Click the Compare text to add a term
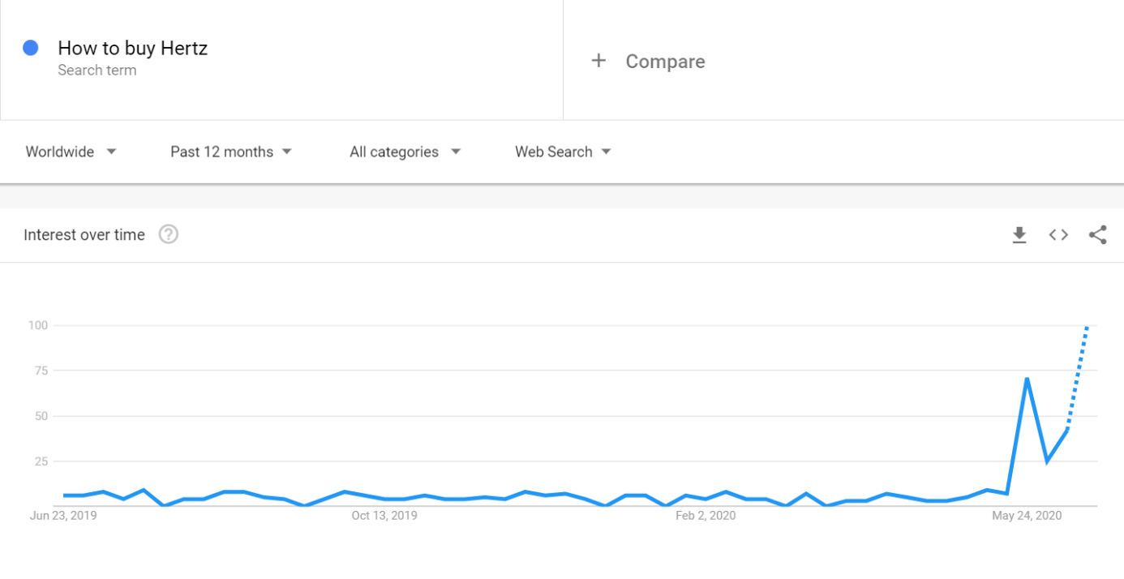This screenshot has height=579, width=1124. pyautogui.click(x=665, y=62)
